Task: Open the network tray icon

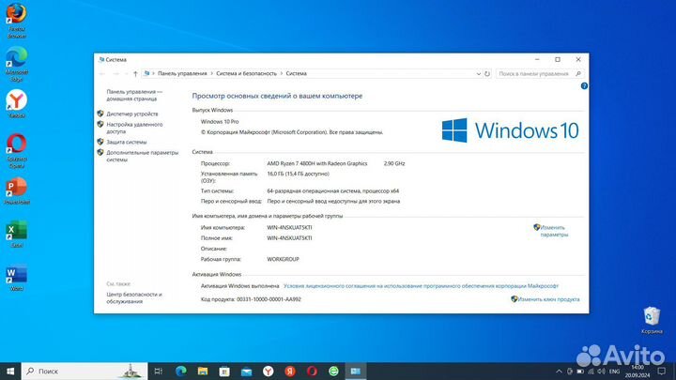Action: (x=591, y=372)
